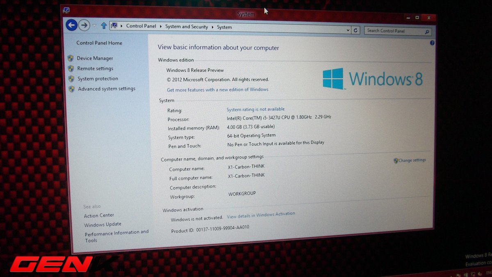
Task: Select Control Panel in breadcrumb path
Action: click(x=141, y=26)
